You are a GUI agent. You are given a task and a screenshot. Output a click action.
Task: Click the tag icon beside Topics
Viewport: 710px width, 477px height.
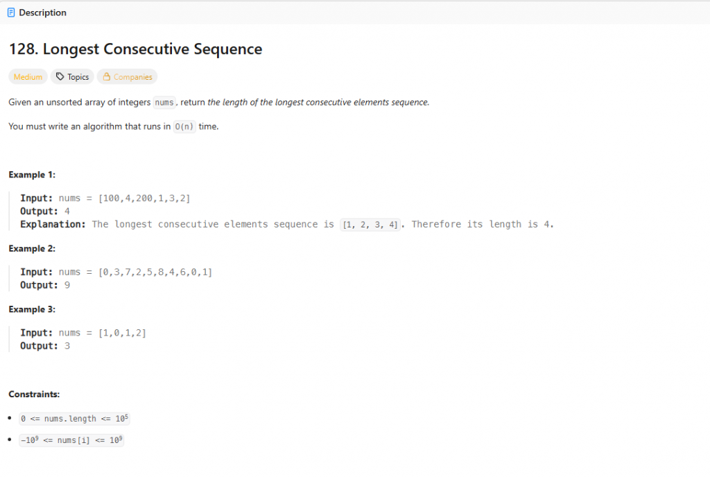point(60,77)
